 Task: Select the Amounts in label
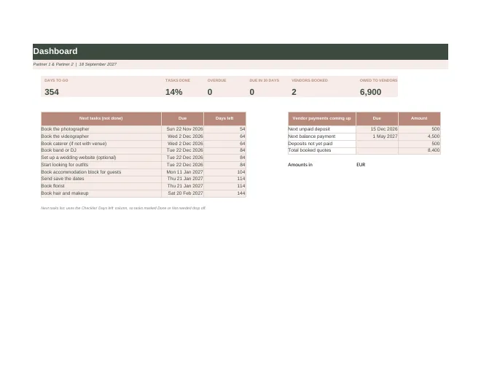[x=300, y=165]
